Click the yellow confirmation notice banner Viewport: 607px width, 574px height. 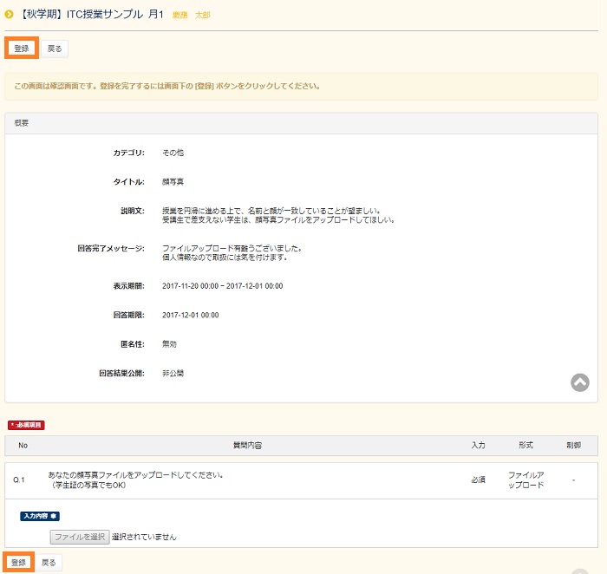pyautogui.click(x=301, y=87)
